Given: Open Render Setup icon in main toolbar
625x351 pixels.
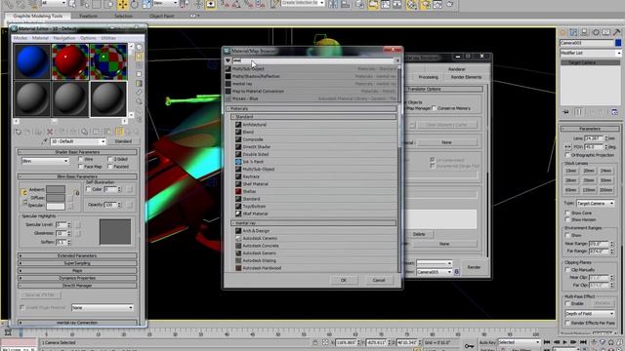Looking at the screenshot, I should [426, 4].
